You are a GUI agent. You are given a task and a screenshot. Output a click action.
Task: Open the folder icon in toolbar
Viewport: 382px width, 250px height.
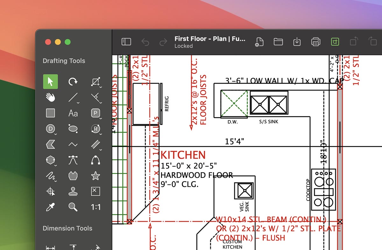click(x=278, y=42)
